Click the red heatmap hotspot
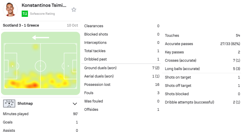The height and width of the screenshot is (132, 243). [x=33, y=85]
